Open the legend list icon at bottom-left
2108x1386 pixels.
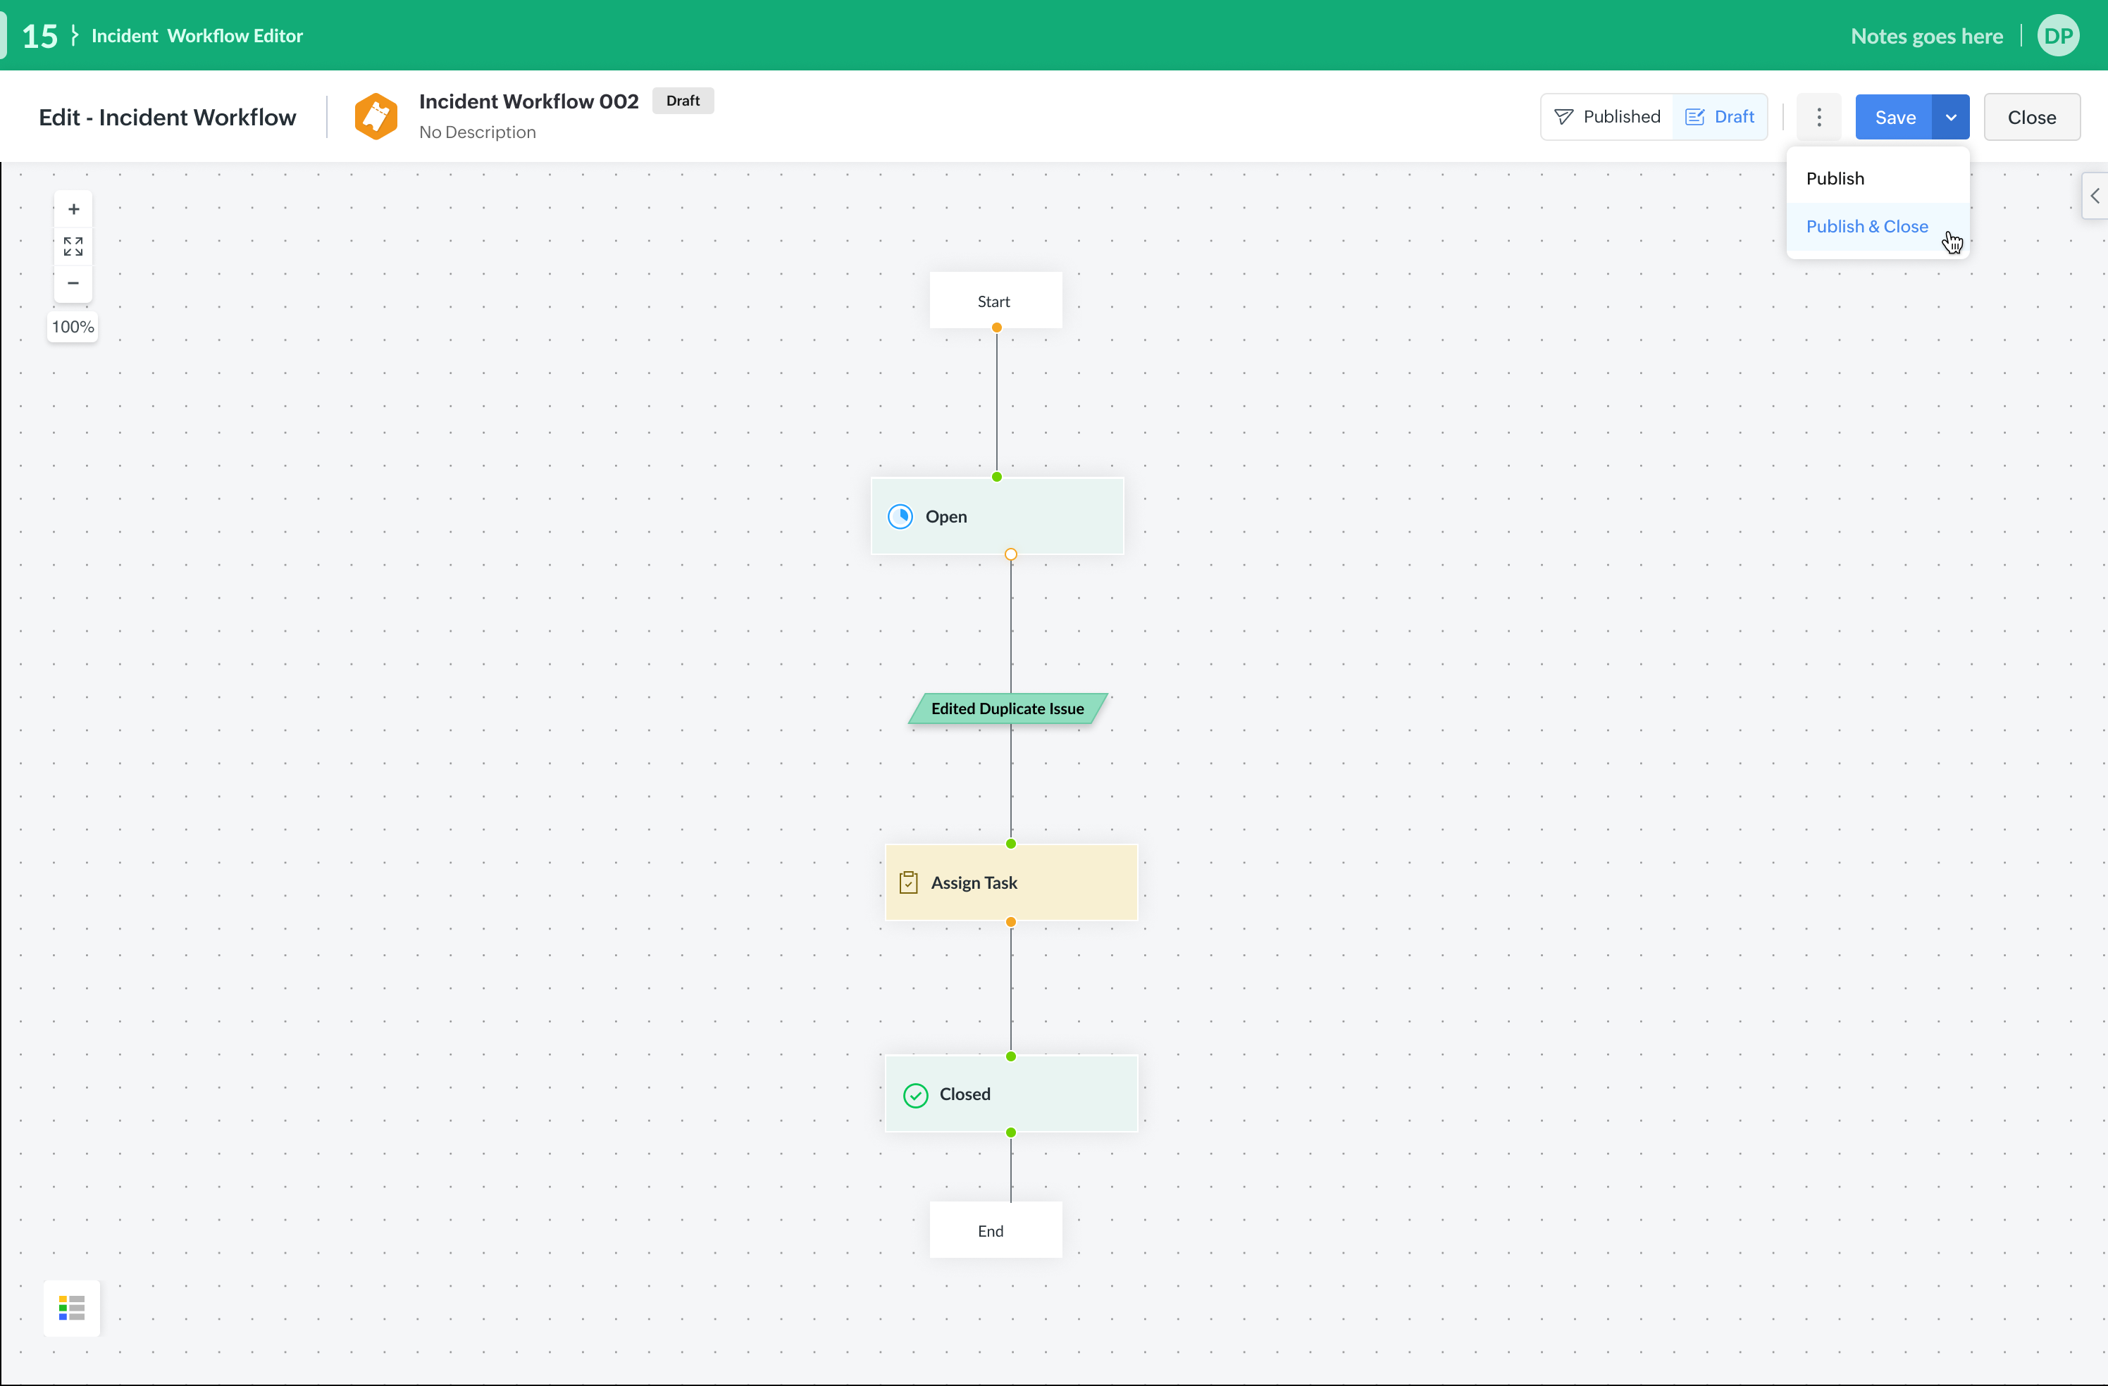(72, 1307)
